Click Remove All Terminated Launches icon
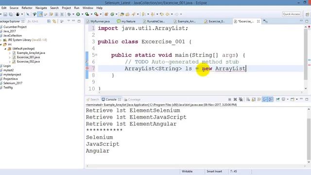 (x=241, y=99)
